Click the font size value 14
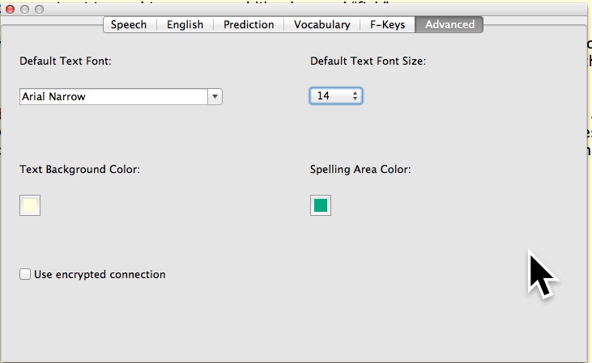The image size is (592, 363). pos(327,96)
